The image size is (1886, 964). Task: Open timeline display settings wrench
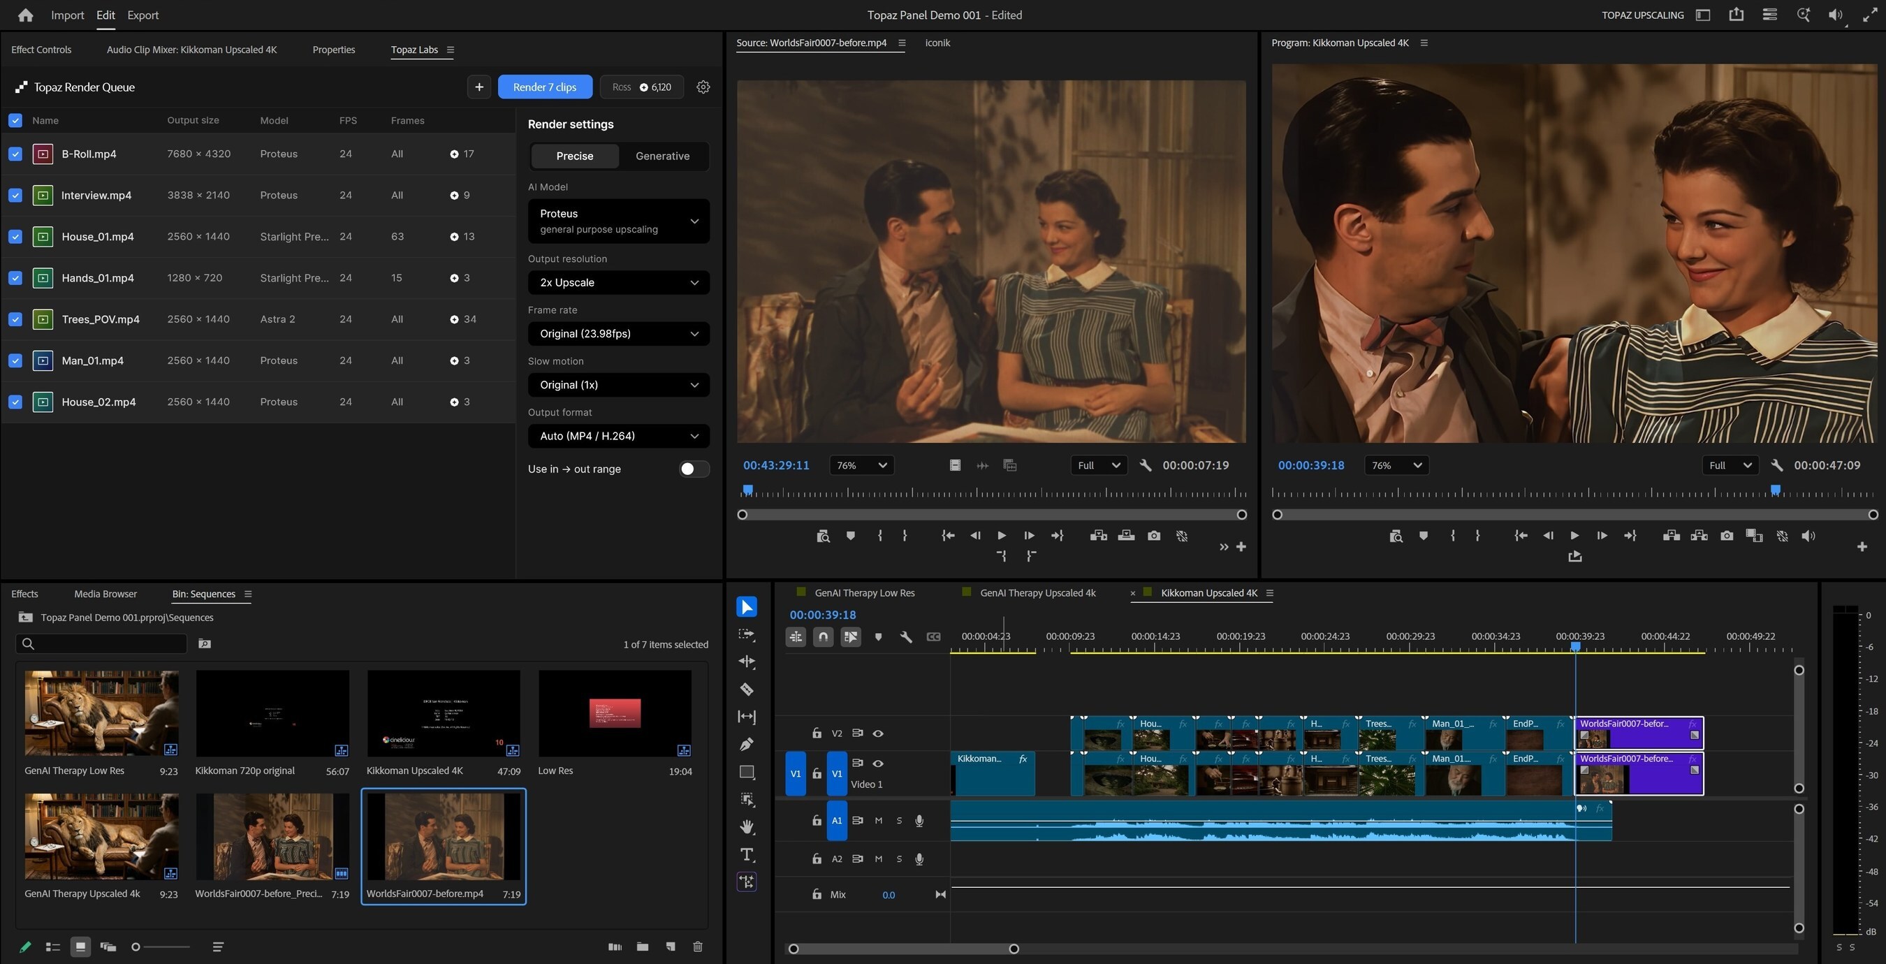pyautogui.click(x=906, y=637)
